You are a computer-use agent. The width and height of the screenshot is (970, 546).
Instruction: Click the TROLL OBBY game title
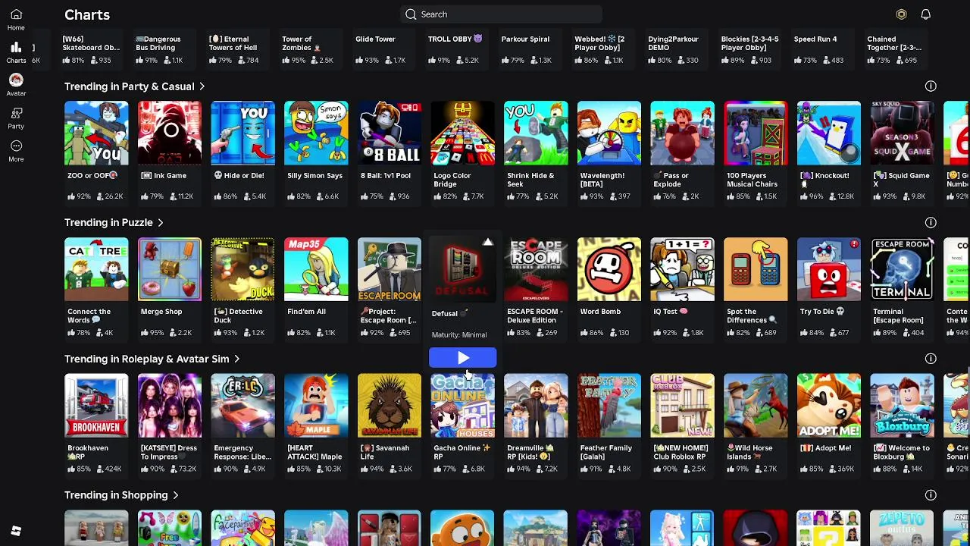tap(455, 39)
